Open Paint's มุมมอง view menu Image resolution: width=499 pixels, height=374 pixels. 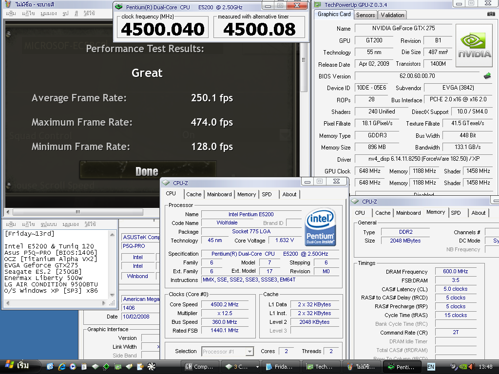pos(48,13)
